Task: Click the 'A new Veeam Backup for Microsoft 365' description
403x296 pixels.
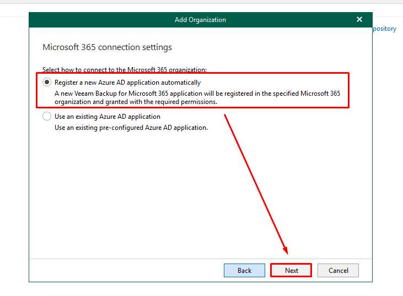Action: tap(197, 97)
